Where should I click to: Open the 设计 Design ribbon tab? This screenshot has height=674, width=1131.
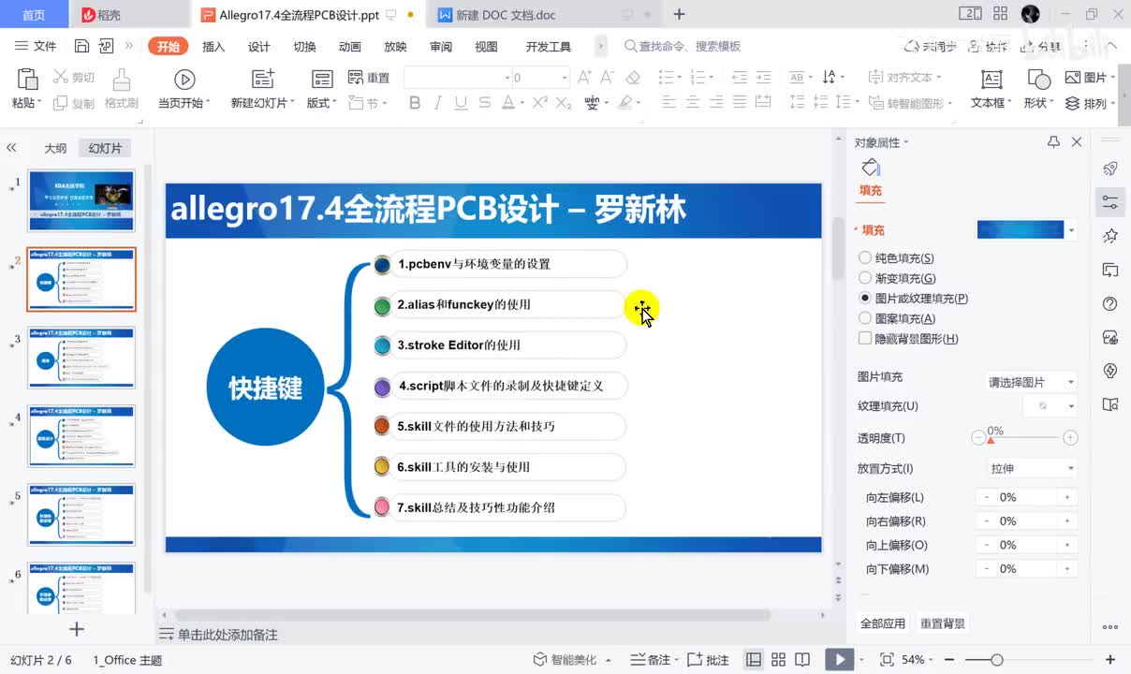[258, 47]
